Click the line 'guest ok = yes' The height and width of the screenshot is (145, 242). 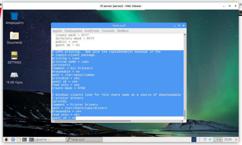[65, 82]
